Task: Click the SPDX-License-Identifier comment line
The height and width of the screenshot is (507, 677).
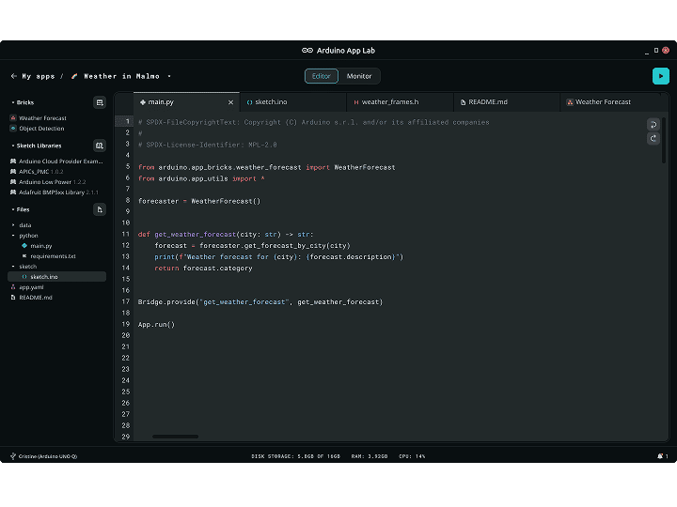Action: coord(207,145)
